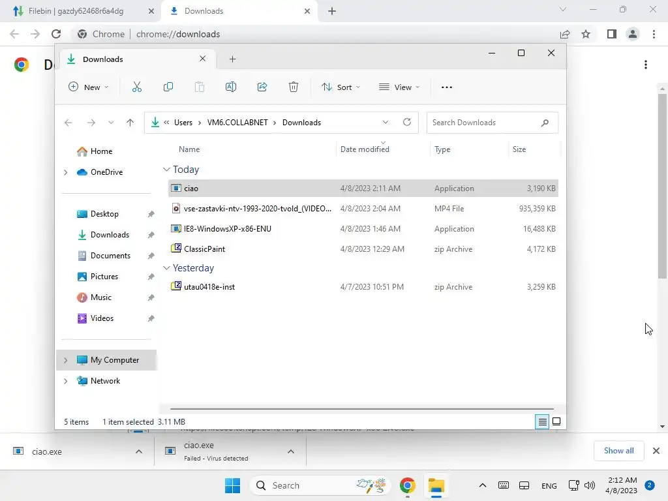Click Show all downloads button
Viewport: 668px width, 501px height.
(618, 451)
